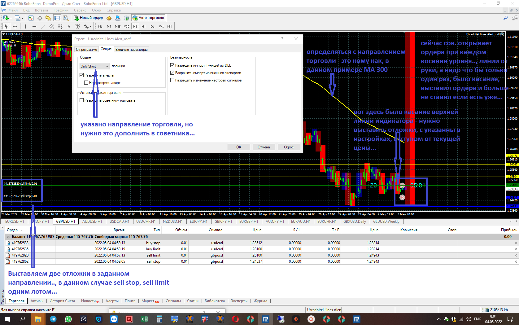Expand the New Chart dropdown arrow
Viewport: 519px width, 325px height.
[11, 18]
